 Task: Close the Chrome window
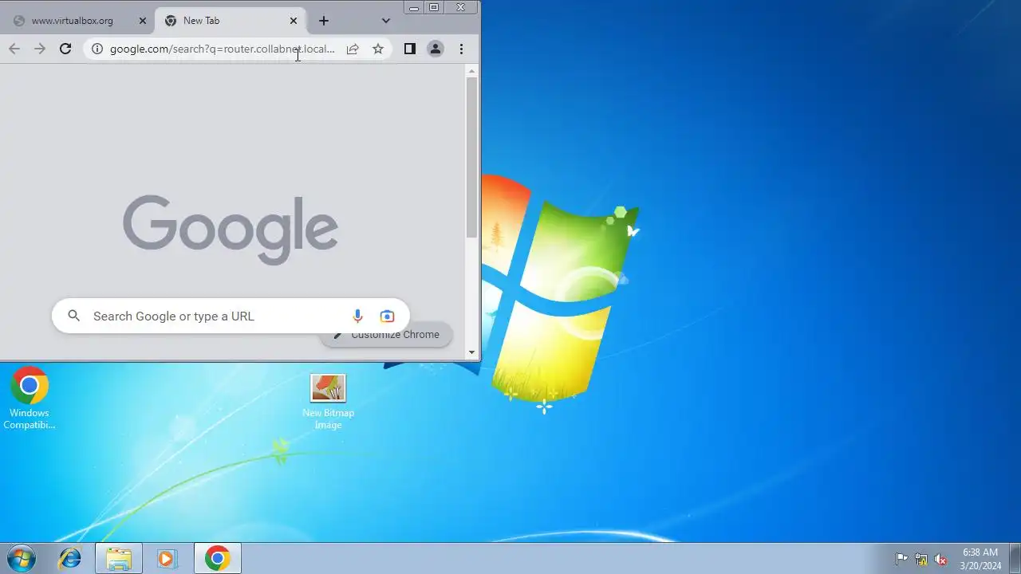461,7
